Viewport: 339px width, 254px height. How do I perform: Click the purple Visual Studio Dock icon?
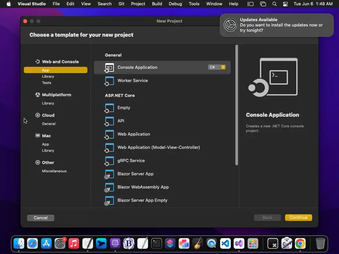(x=239, y=244)
